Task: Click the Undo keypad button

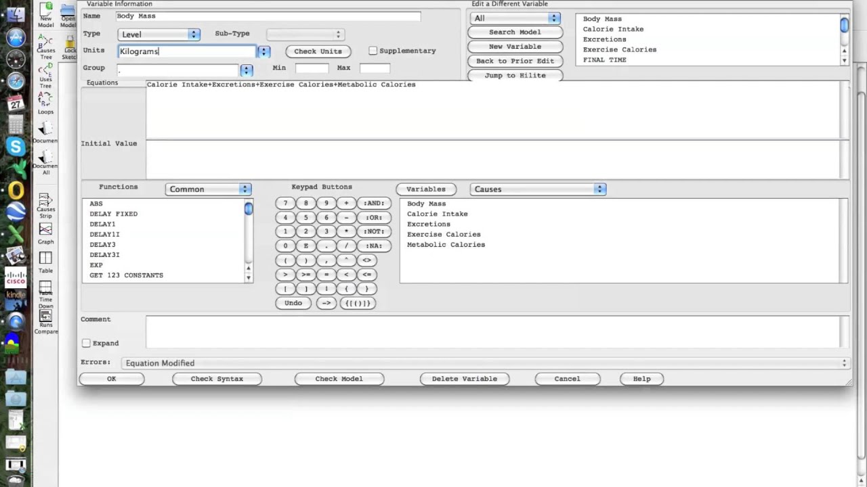Action: [293, 303]
